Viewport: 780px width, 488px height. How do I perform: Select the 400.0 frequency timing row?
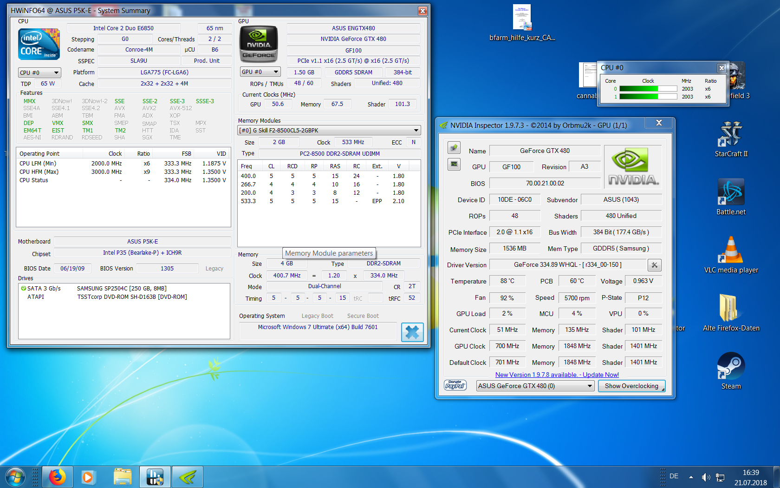tap(329, 176)
